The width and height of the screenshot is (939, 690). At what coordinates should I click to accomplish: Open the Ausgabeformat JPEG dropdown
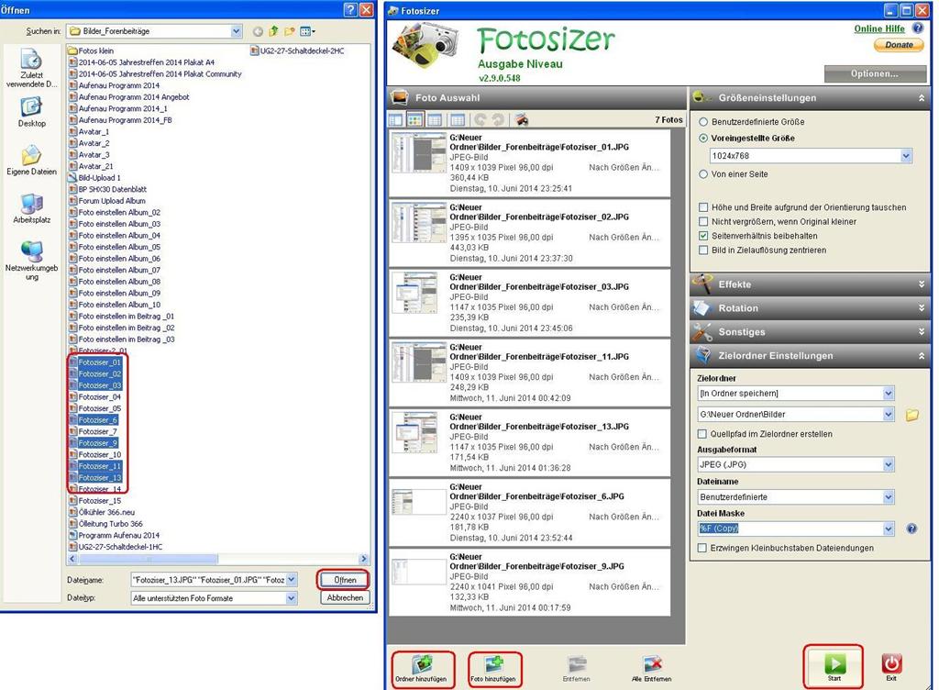(888, 465)
